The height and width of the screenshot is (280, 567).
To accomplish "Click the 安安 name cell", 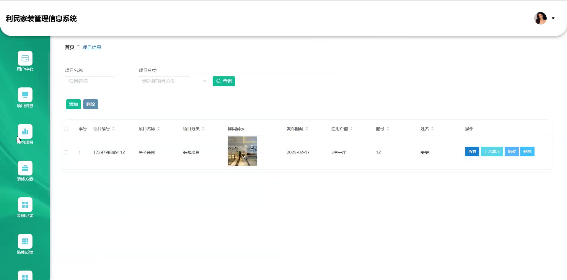I will 425,152.
